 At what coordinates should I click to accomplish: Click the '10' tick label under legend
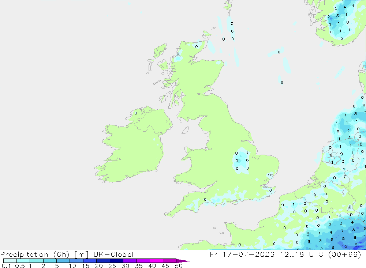click(72, 266)
